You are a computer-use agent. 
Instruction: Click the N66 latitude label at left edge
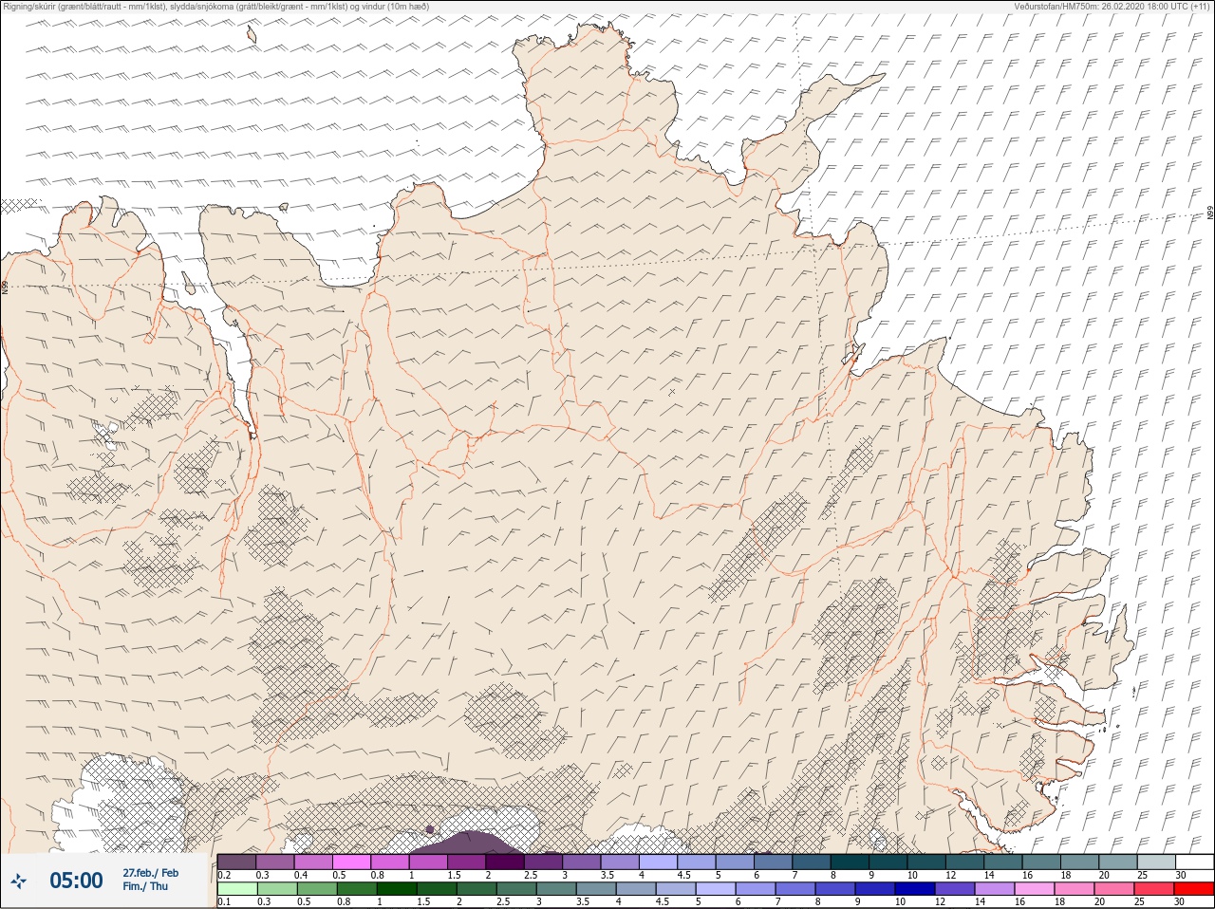point(5,287)
